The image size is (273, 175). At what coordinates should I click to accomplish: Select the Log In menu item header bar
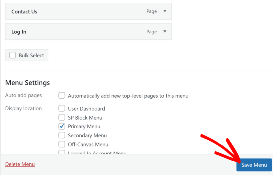tap(80, 31)
